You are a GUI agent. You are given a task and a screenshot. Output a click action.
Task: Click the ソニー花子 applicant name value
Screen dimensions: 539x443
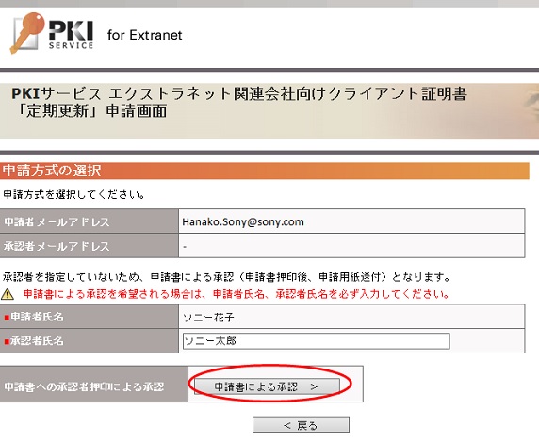click(x=208, y=317)
